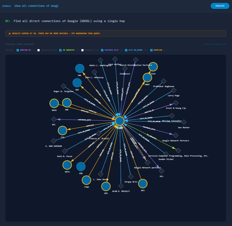Click the interpreted query text after RE:
Image resolution: width=232 pixels, height=226 pixels.
tap(69, 21)
